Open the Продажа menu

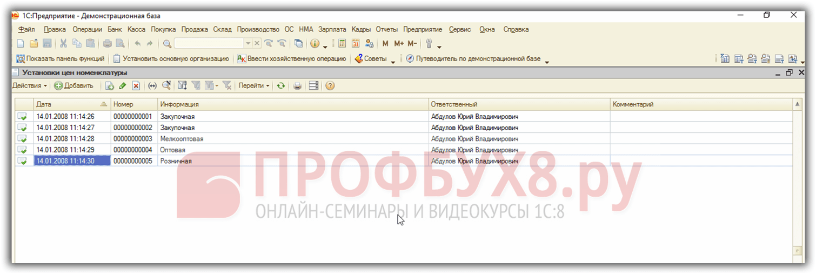click(x=195, y=29)
